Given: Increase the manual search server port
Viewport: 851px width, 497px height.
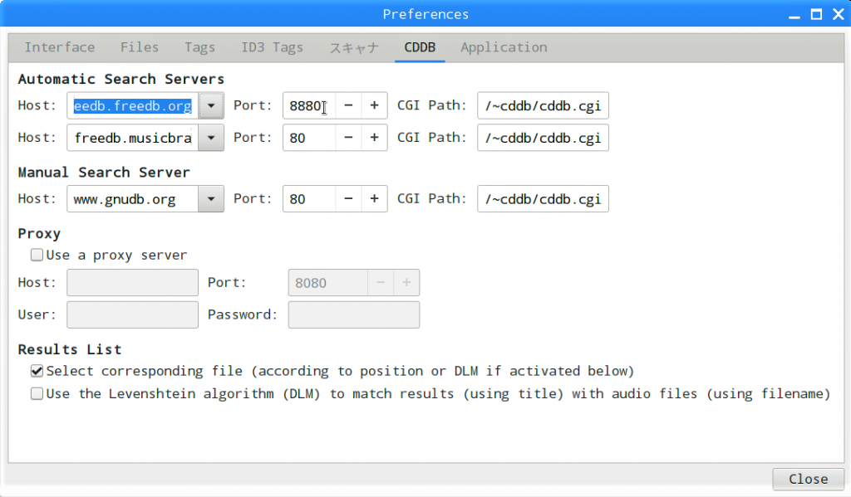Looking at the screenshot, I should [374, 199].
